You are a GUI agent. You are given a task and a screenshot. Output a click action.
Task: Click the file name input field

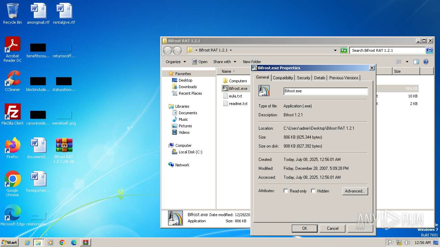point(326,91)
